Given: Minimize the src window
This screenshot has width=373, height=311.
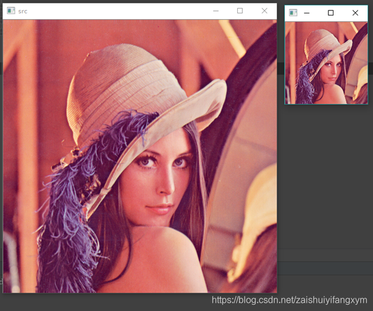Looking at the screenshot, I should (216, 11).
